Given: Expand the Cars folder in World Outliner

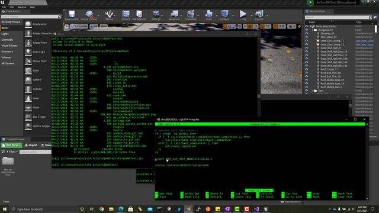Looking at the screenshot, I should [313, 91].
